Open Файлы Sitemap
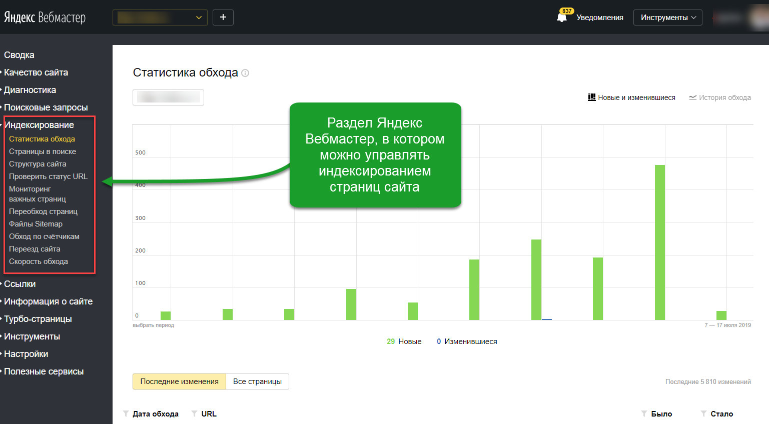The width and height of the screenshot is (769, 424). (36, 224)
